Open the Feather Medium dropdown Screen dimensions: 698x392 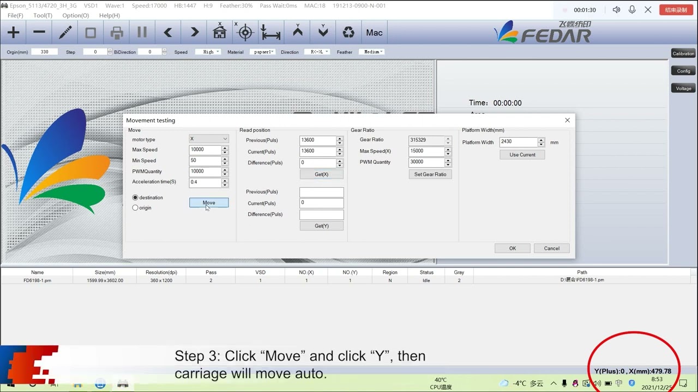pyautogui.click(x=371, y=52)
